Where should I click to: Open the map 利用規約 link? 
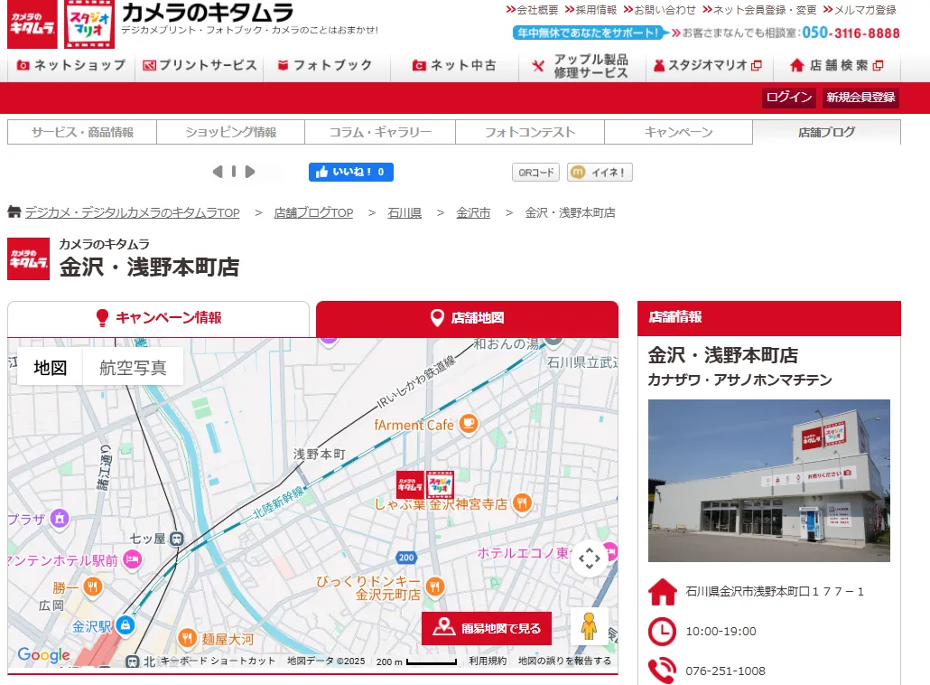coord(488,661)
